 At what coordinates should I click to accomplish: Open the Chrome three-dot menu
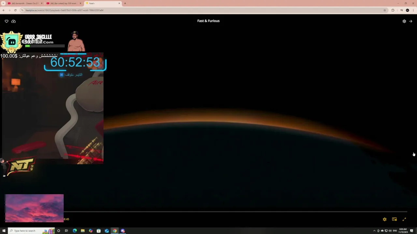tap(413, 10)
